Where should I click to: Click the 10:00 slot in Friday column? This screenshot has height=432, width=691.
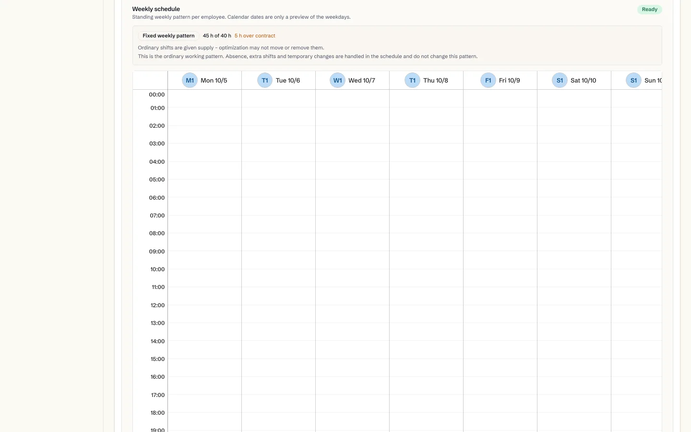tap(500, 278)
